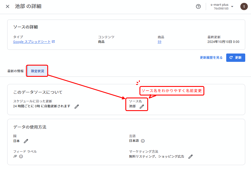The height and width of the screenshot is (170, 251).
Task: Open the help question mark icon
Action: click(x=198, y=6)
